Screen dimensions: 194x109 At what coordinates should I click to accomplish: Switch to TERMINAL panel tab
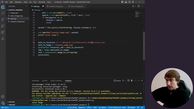pyautogui.click(x=68, y=81)
